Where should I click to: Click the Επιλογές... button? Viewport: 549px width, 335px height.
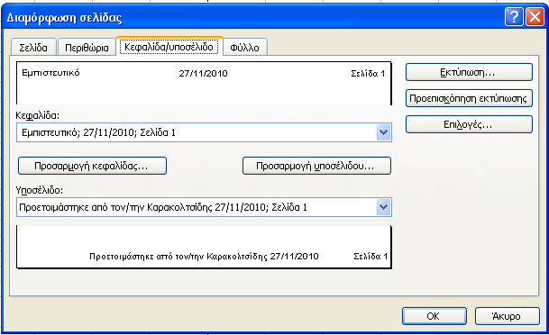click(469, 124)
